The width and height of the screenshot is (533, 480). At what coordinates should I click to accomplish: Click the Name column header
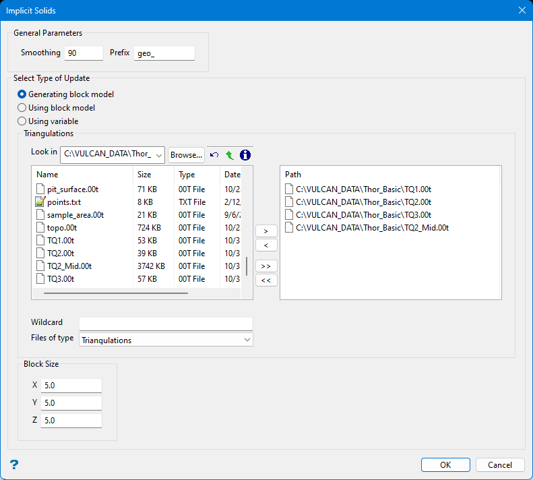click(x=47, y=175)
